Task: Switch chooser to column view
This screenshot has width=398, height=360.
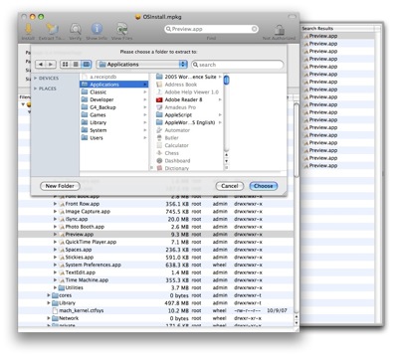Action: (x=86, y=65)
